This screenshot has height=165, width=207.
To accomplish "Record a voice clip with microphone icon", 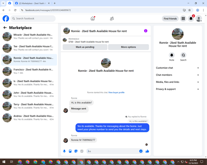I will [64, 151].
